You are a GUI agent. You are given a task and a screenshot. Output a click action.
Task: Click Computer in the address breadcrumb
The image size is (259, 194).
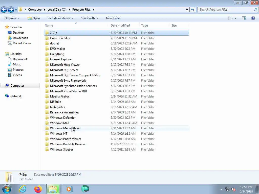pyautogui.click(x=35, y=10)
